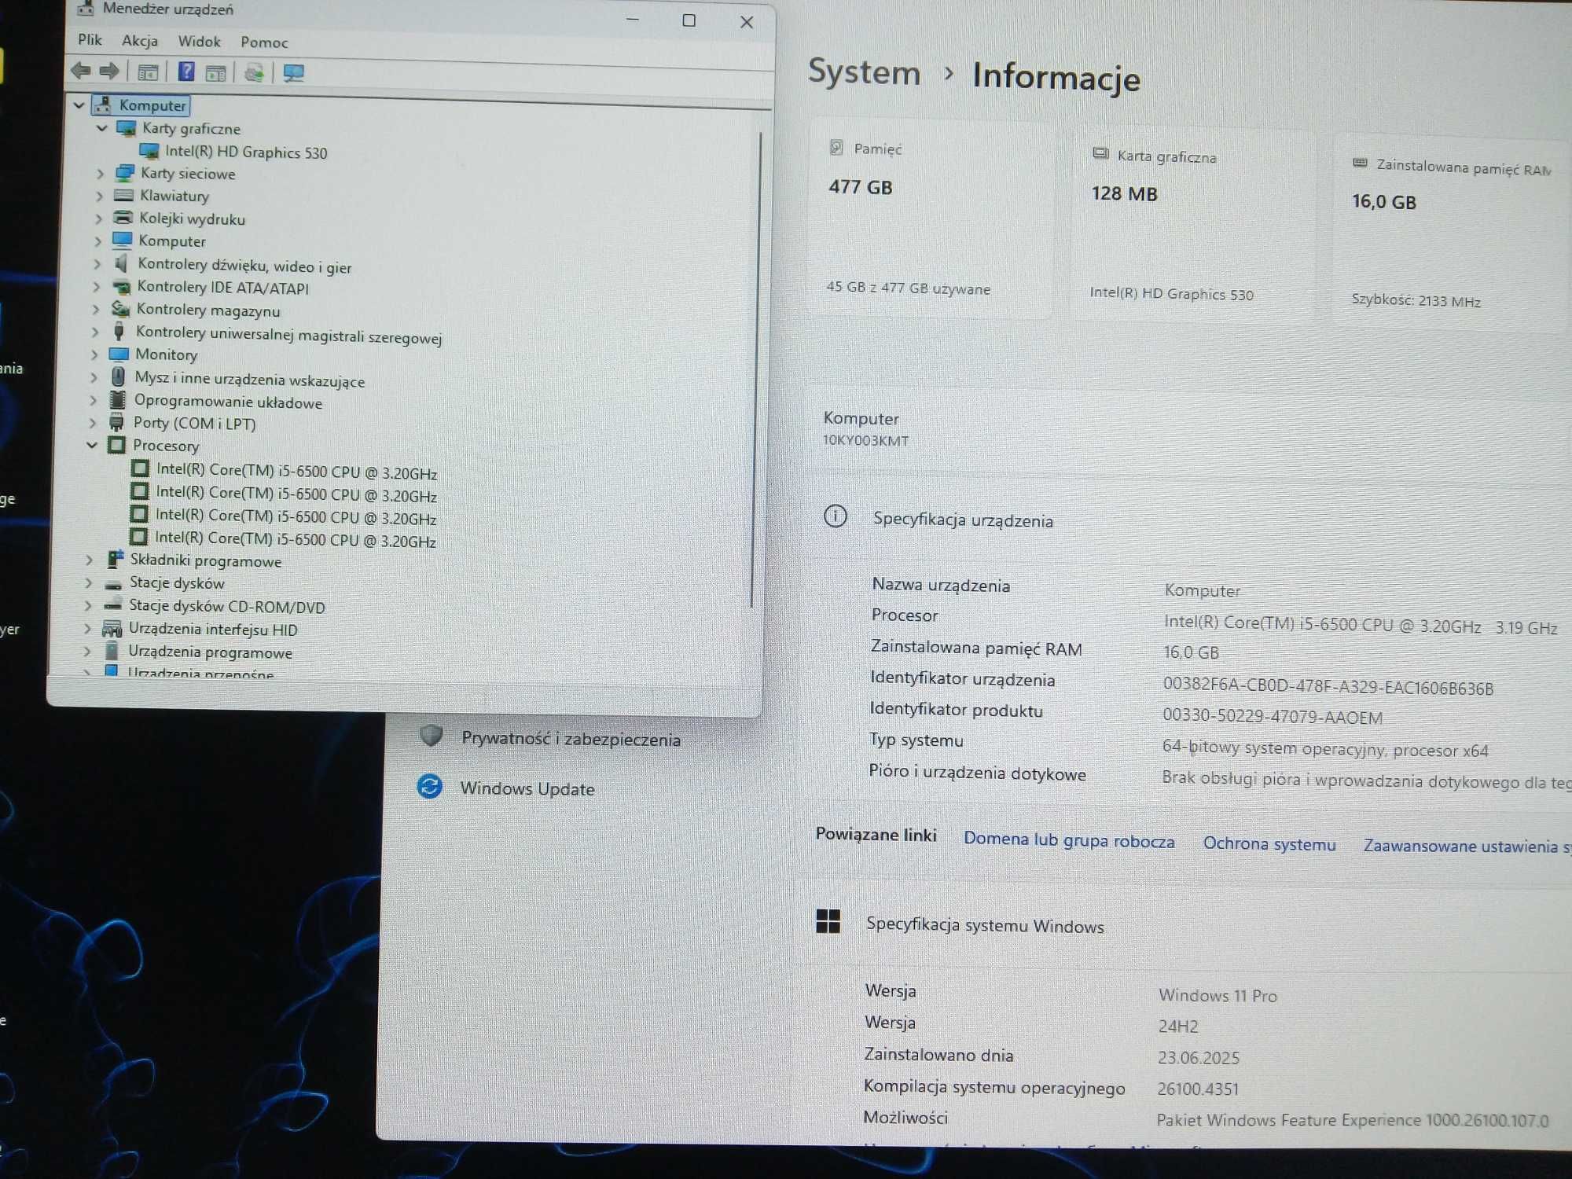Click the Kontrolery magazynu storage icon
1572x1179 pixels.
[x=120, y=309]
